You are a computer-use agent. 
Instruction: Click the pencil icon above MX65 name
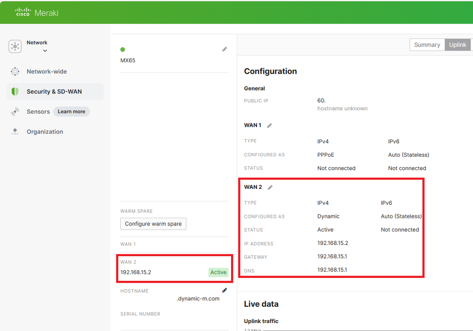[224, 49]
